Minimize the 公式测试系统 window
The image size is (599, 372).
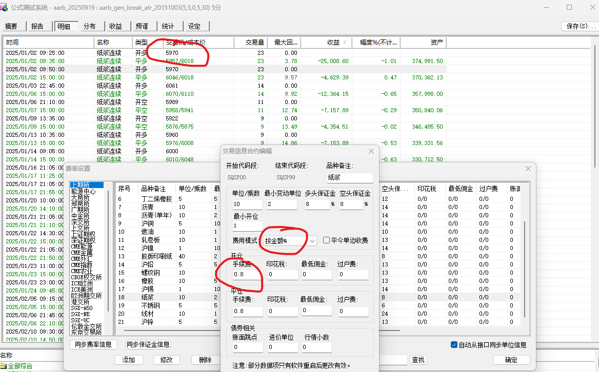(546, 7)
